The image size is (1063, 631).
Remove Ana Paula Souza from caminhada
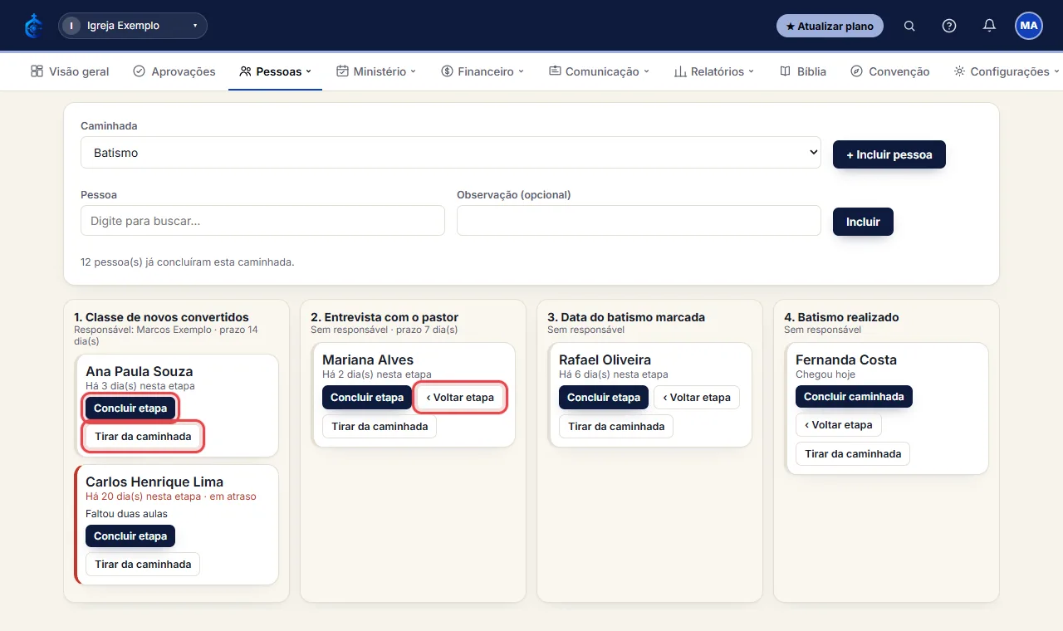coord(143,436)
